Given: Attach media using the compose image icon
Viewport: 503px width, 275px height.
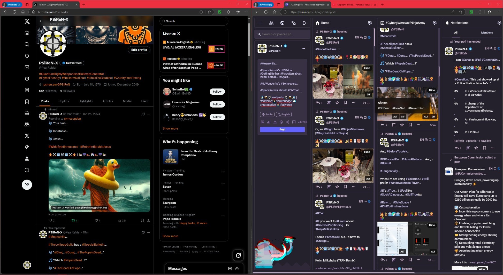Looking at the screenshot, I should click(x=262, y=122).
